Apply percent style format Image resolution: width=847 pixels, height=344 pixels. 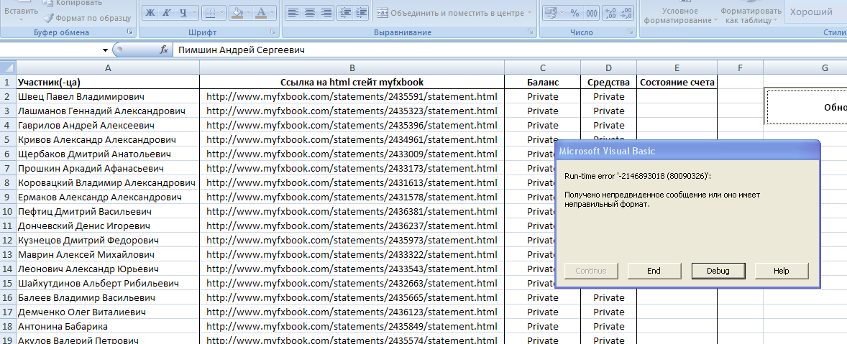pyautogui.click(x=574, y=13)
